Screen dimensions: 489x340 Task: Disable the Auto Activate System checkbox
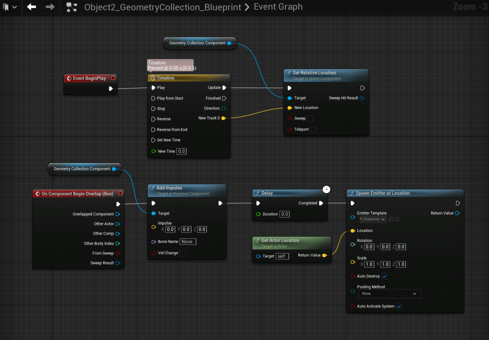399,307
